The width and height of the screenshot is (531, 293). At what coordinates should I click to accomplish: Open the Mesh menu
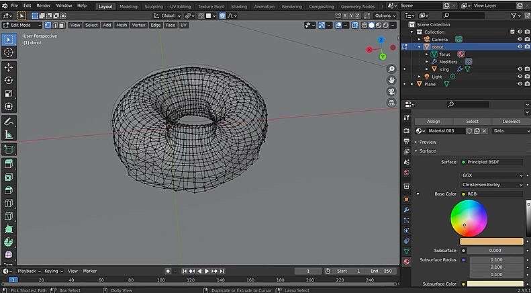point(122,25)
